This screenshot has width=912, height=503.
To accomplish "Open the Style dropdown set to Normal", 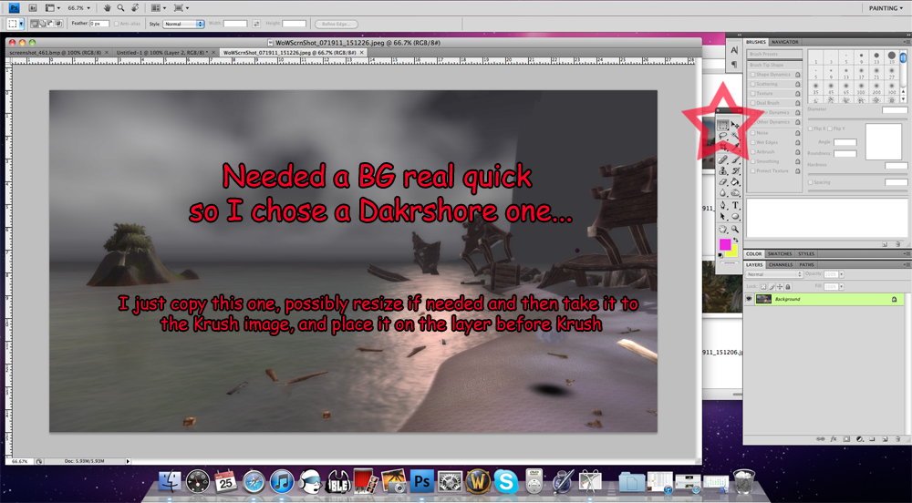I will click(183, 24).
